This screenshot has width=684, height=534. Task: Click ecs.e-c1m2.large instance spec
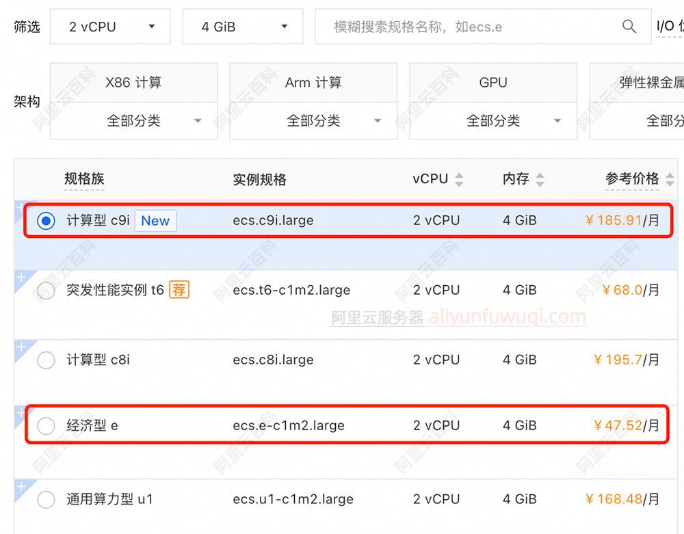[289, 425]
